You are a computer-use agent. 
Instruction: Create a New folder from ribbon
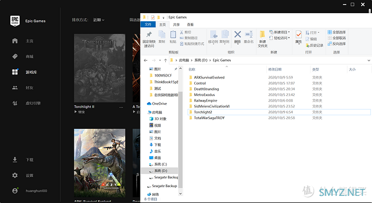tap(263, 39)
